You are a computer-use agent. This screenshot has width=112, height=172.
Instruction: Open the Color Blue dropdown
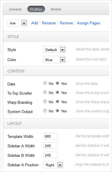(x=55, y=60)
